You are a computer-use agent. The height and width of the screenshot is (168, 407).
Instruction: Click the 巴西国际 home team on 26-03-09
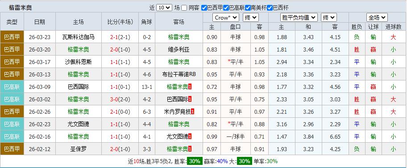click(79, 87)
